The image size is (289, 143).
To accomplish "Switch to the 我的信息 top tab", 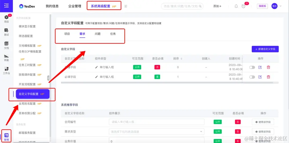I will 52,6.
